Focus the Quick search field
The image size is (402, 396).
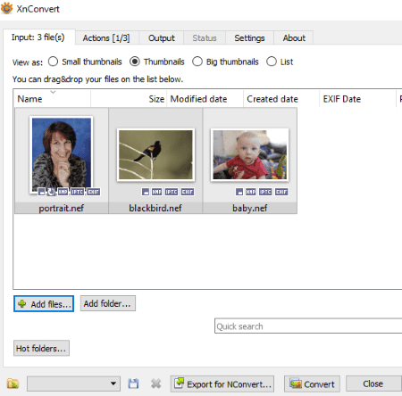[308, 326]
